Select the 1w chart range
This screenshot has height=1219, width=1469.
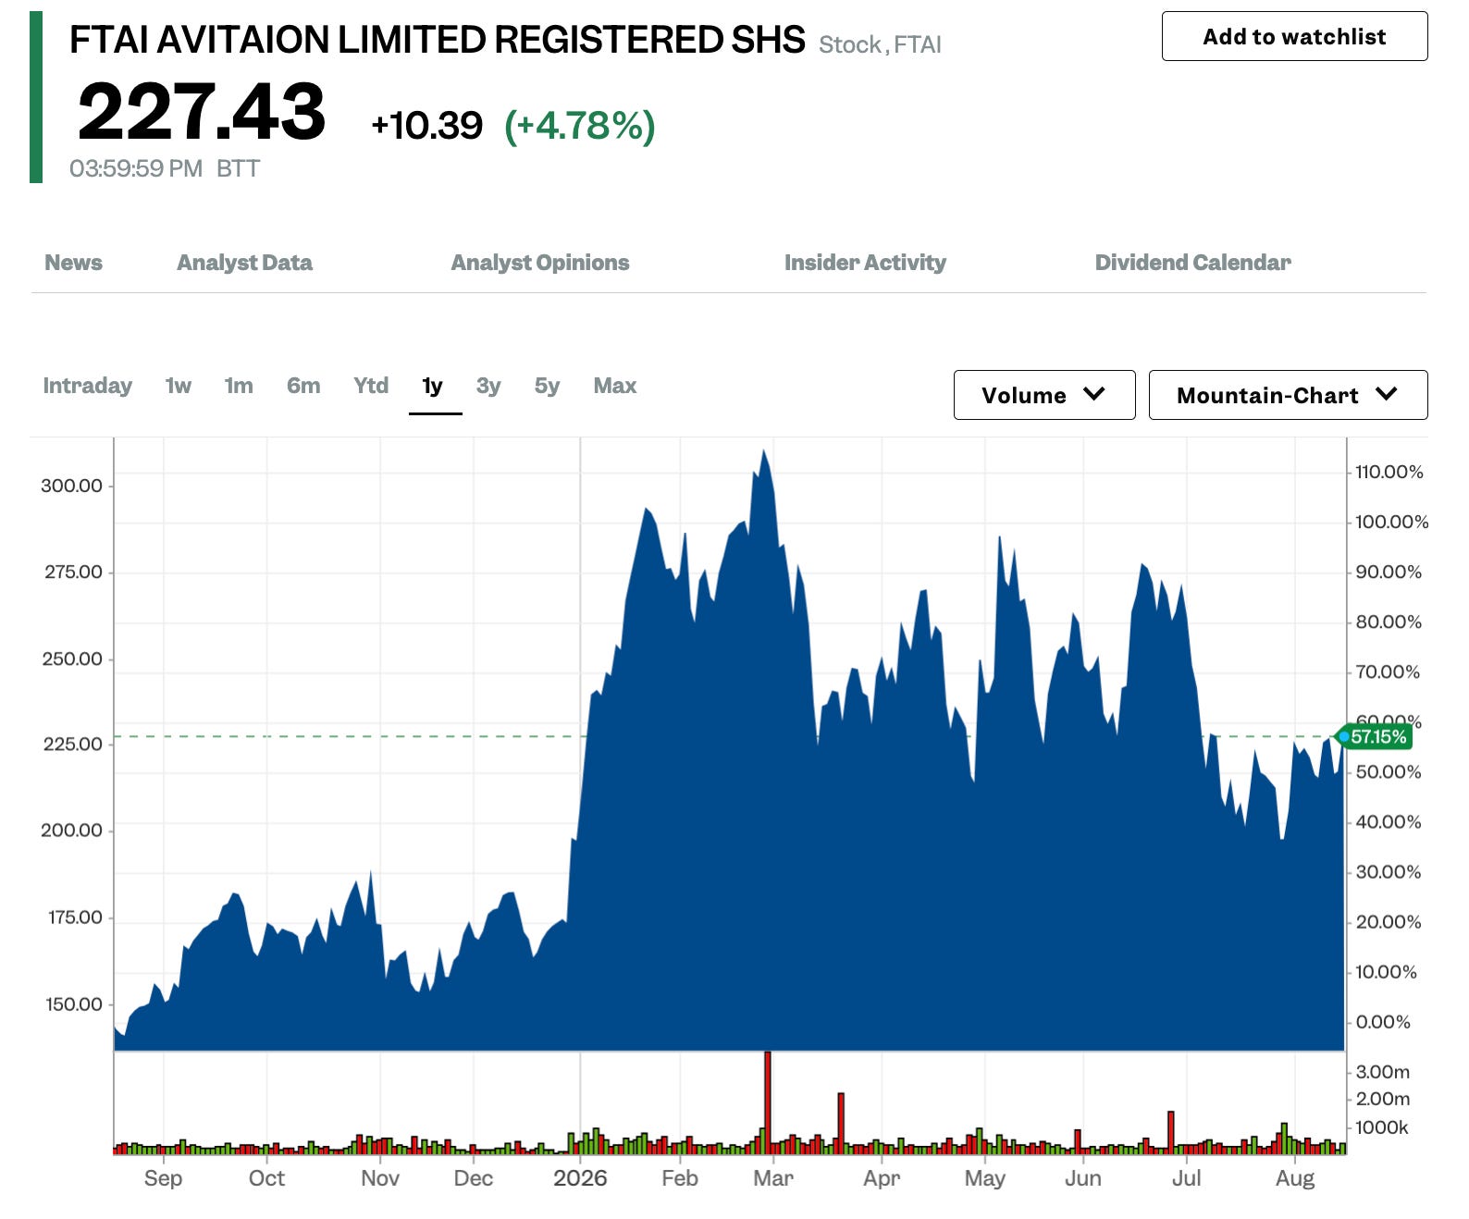coord(178,386)
